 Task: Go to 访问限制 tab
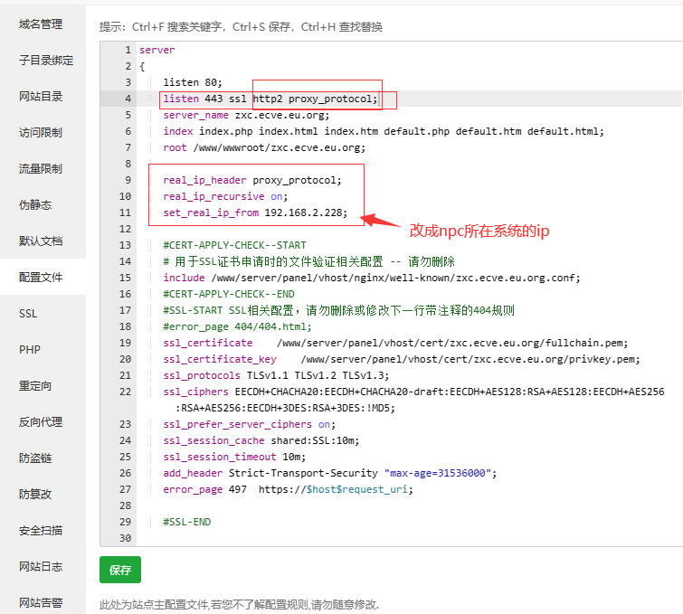(x=41, y=132)
